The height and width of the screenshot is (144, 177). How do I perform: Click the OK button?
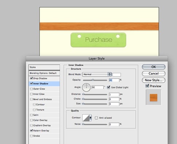pos(154,67)
